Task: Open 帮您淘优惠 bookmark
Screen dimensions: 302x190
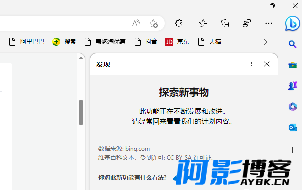Action: coord(105,42)
